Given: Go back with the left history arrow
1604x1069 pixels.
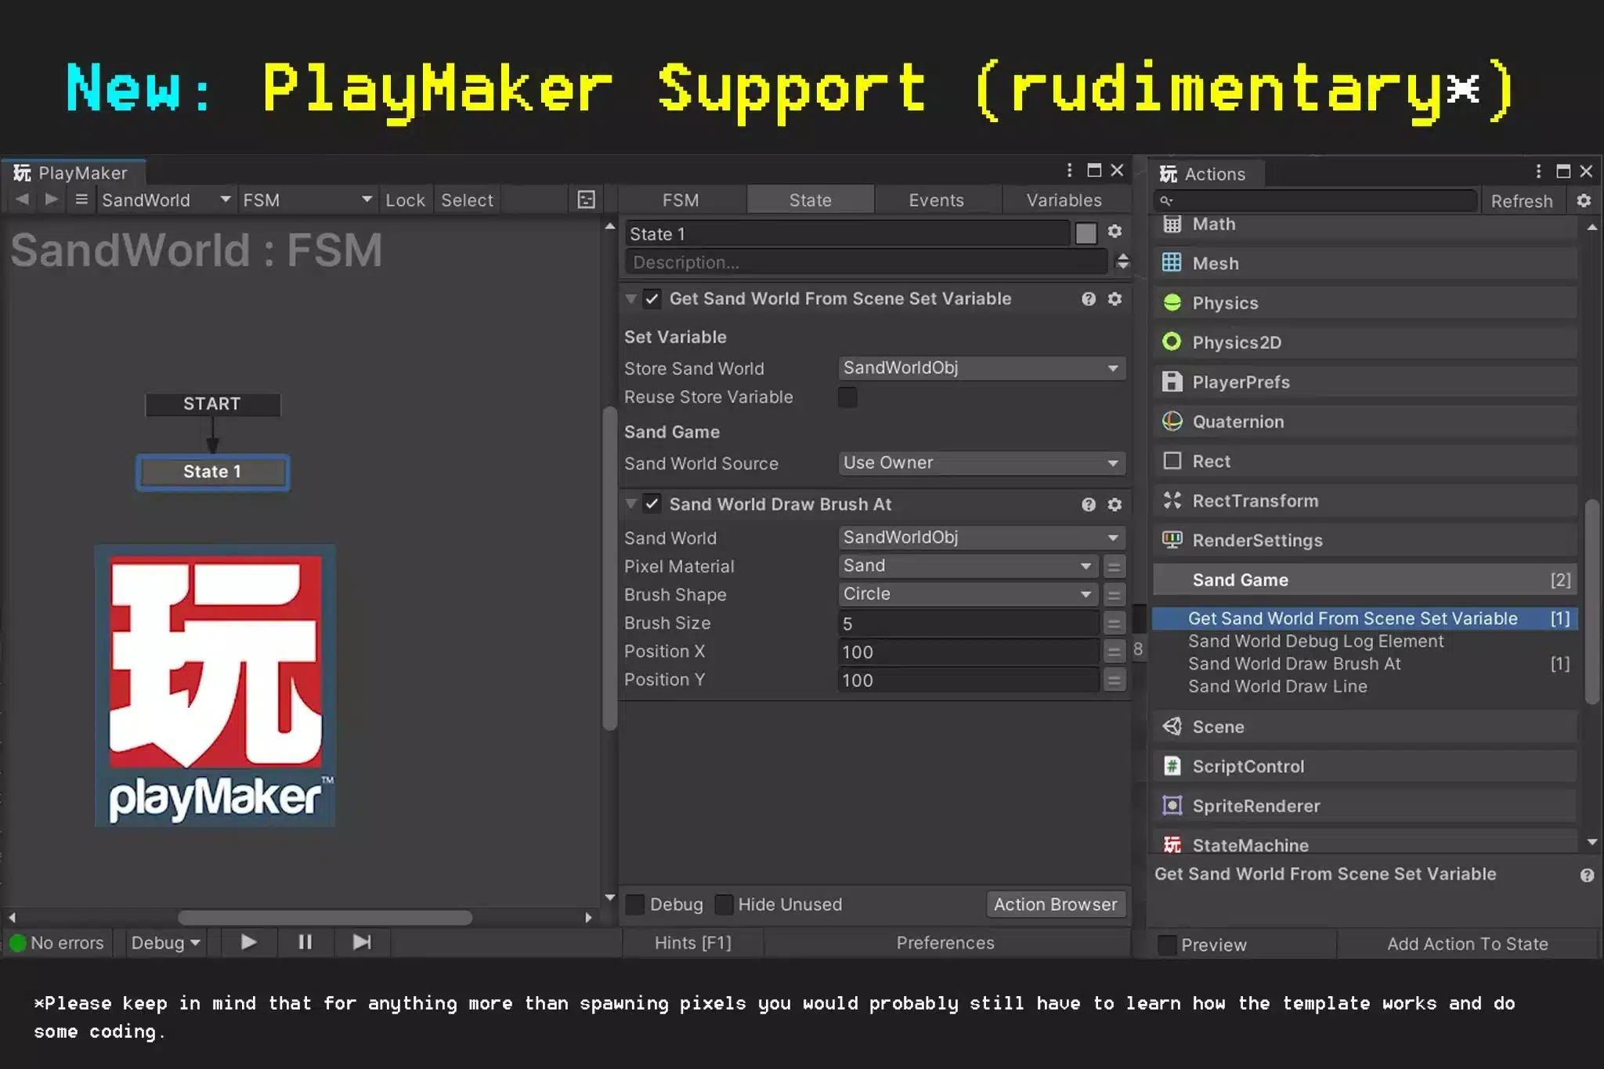Looking at the screenshot, I should (23, 200).
